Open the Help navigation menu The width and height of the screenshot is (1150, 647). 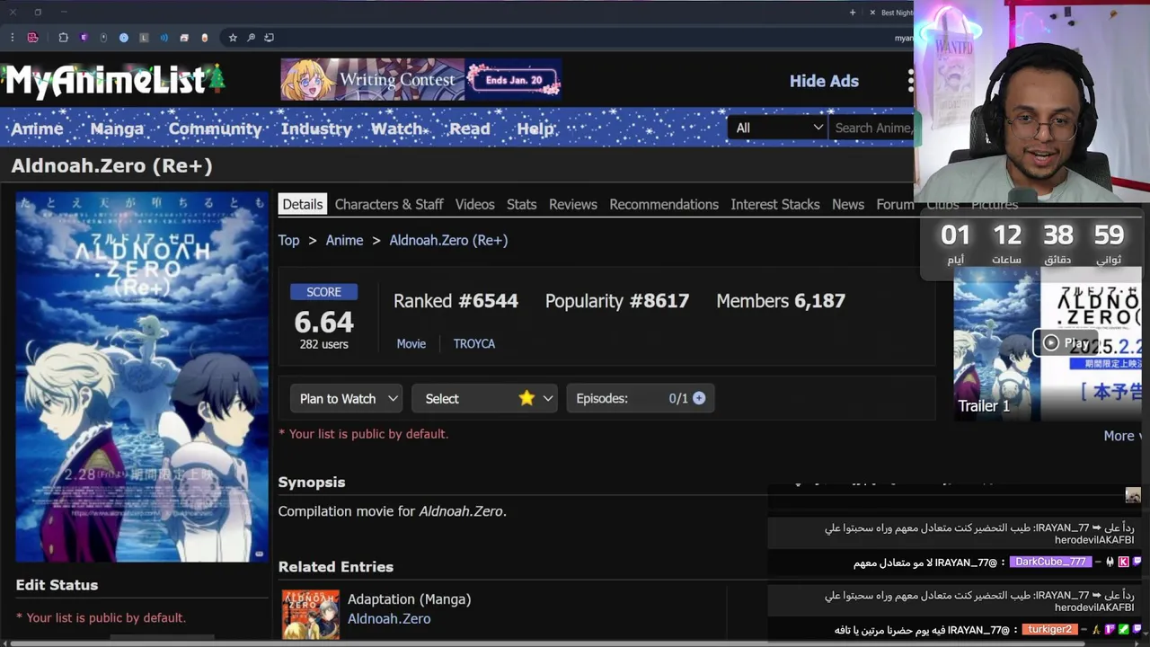click(535, 129)
